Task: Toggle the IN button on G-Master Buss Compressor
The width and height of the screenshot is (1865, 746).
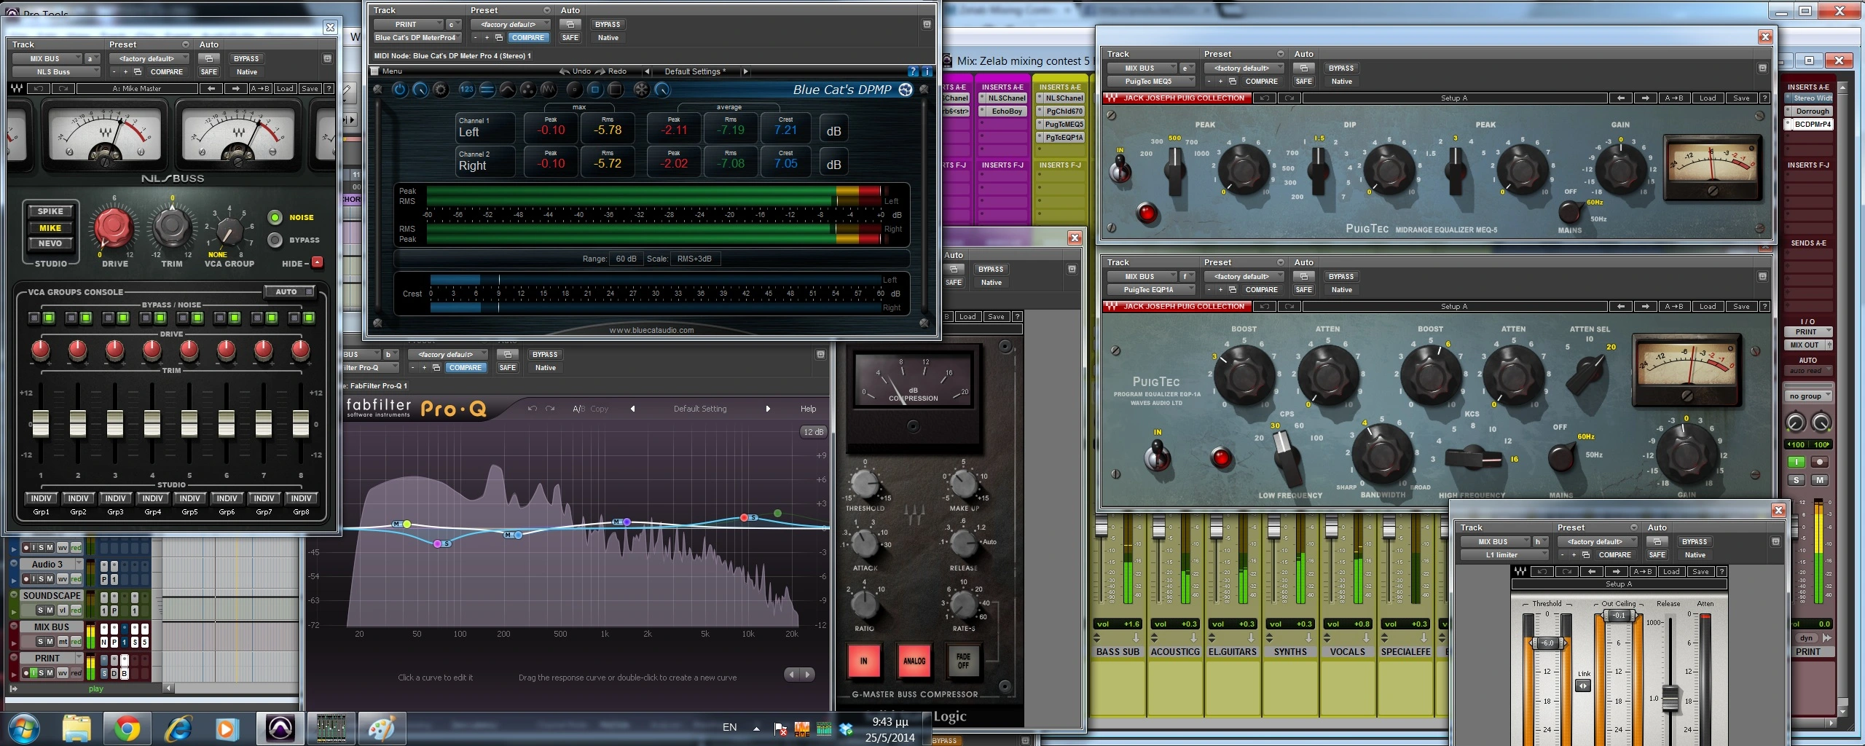Action: [864, 661]
